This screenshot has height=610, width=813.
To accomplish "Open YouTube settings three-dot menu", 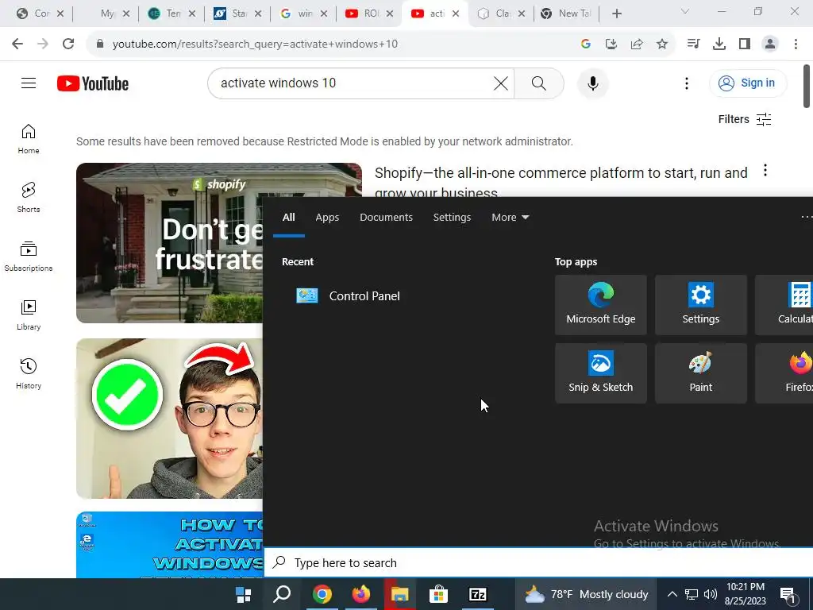I will coord(687,83).
